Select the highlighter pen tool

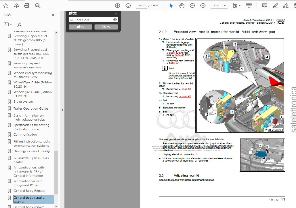[x=275, y=6]
